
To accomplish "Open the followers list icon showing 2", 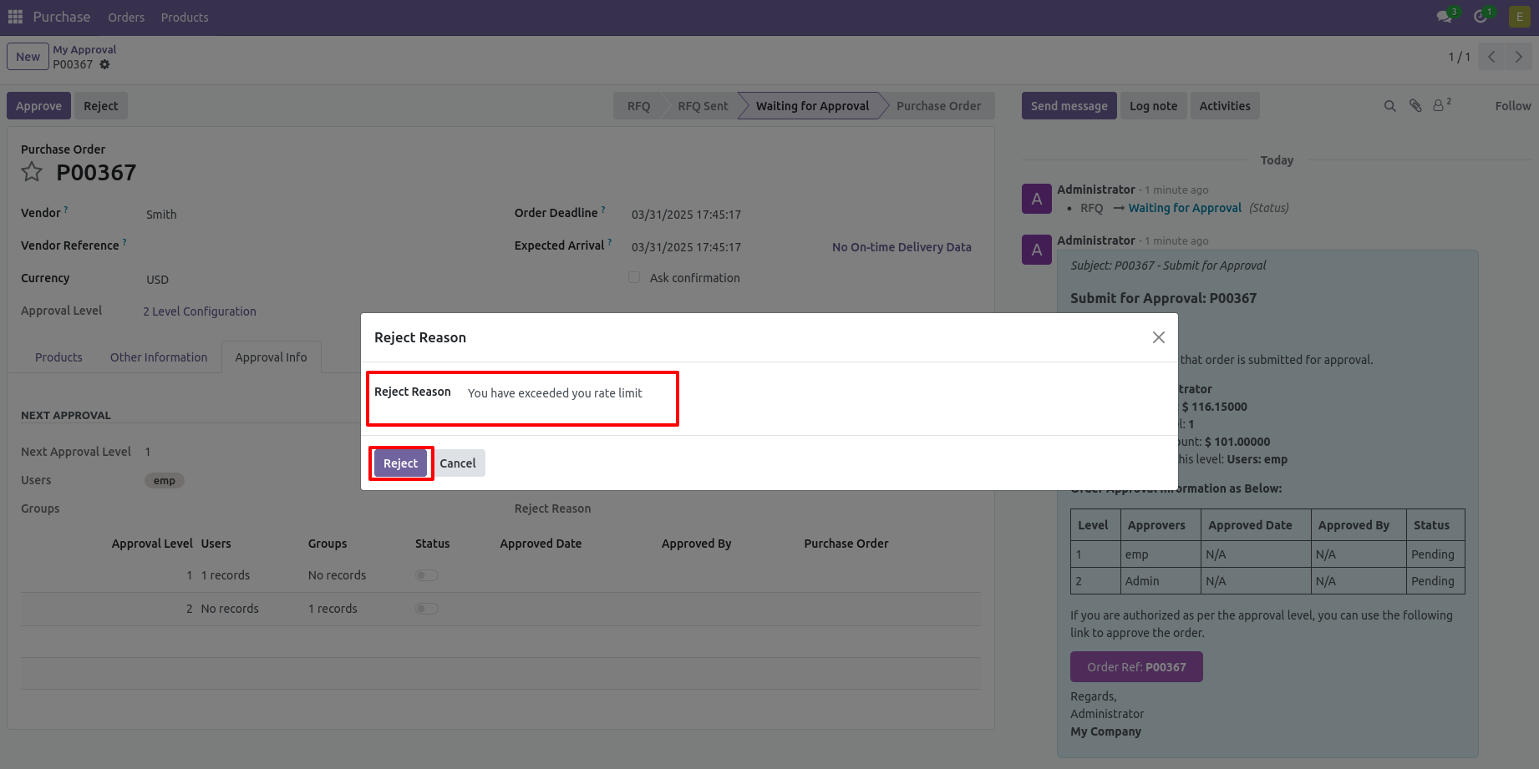I will click(1439, 105).
